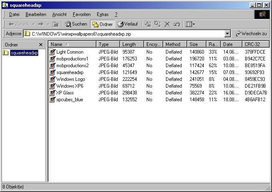
Task: Select the msbproductions1 file name
Action: [72, 59]
